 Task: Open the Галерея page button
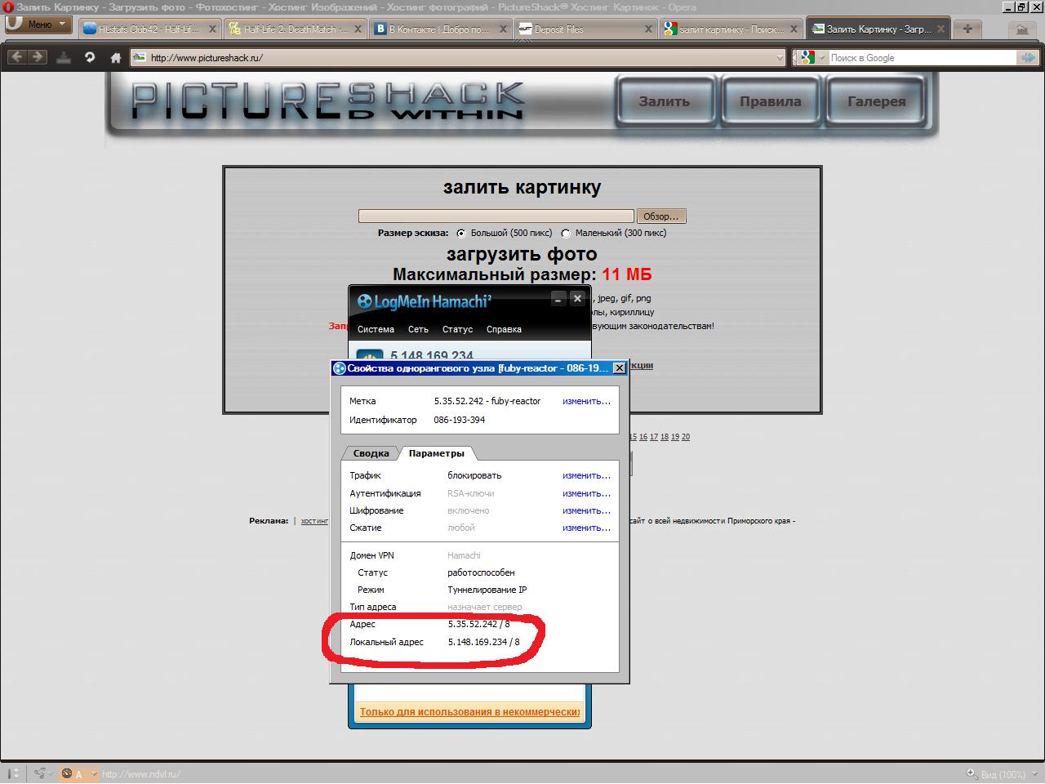click(x=876, y=101)
